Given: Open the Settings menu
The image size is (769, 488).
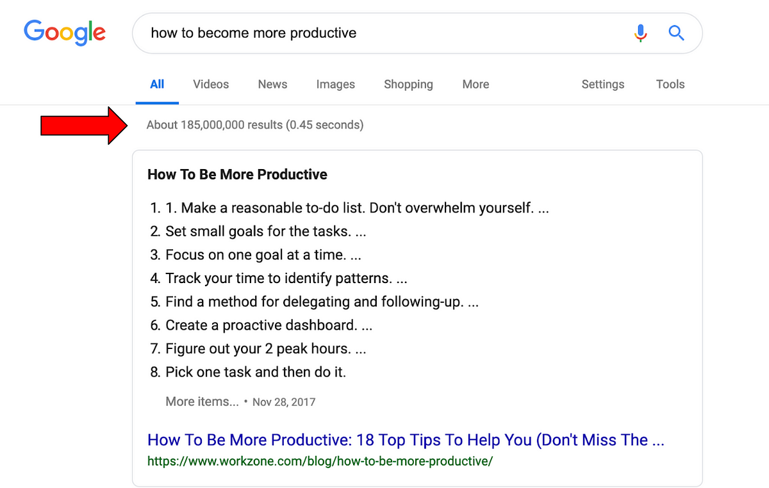Looking at the screenshot, I should [602, 85].
